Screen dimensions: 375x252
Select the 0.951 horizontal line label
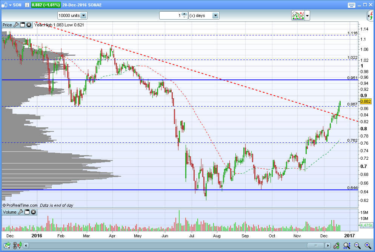(x=352, y=78)
